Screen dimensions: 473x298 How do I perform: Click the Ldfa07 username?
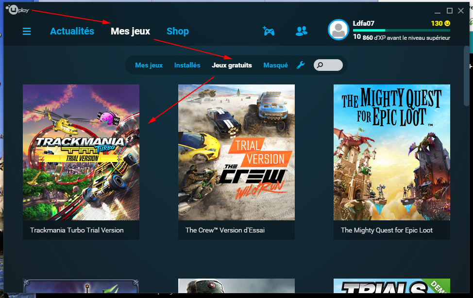364,23
